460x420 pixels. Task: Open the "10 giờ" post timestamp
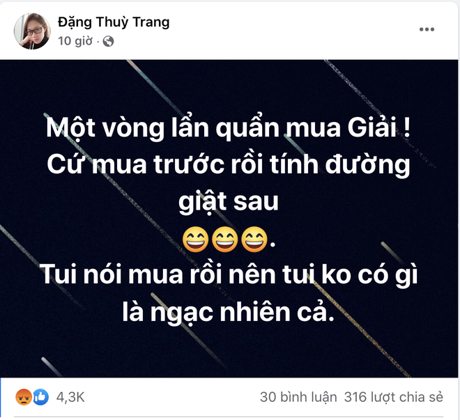tap(75, 41)
